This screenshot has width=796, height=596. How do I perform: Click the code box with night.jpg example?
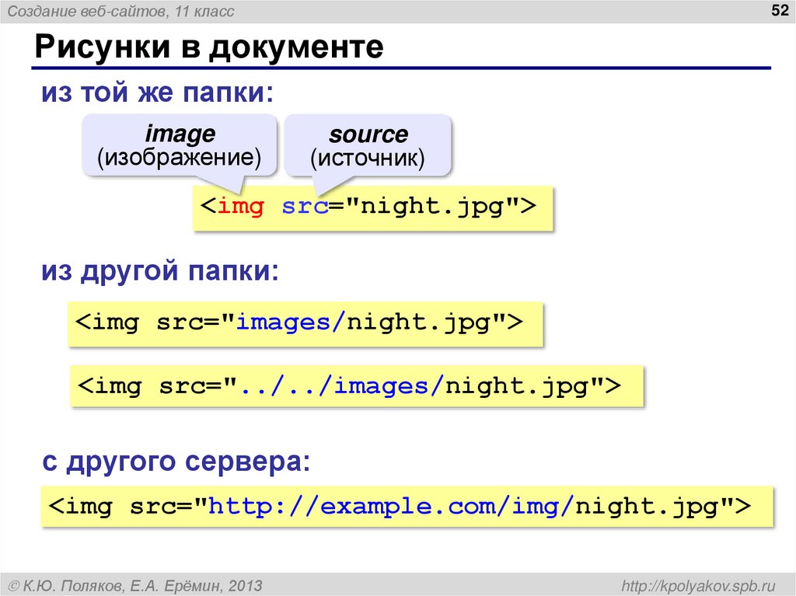click(371, 206)
